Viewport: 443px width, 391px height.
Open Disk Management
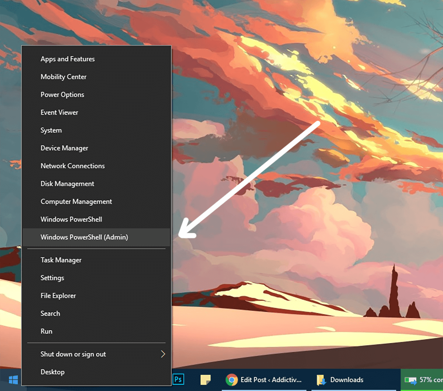pos(97,184)
